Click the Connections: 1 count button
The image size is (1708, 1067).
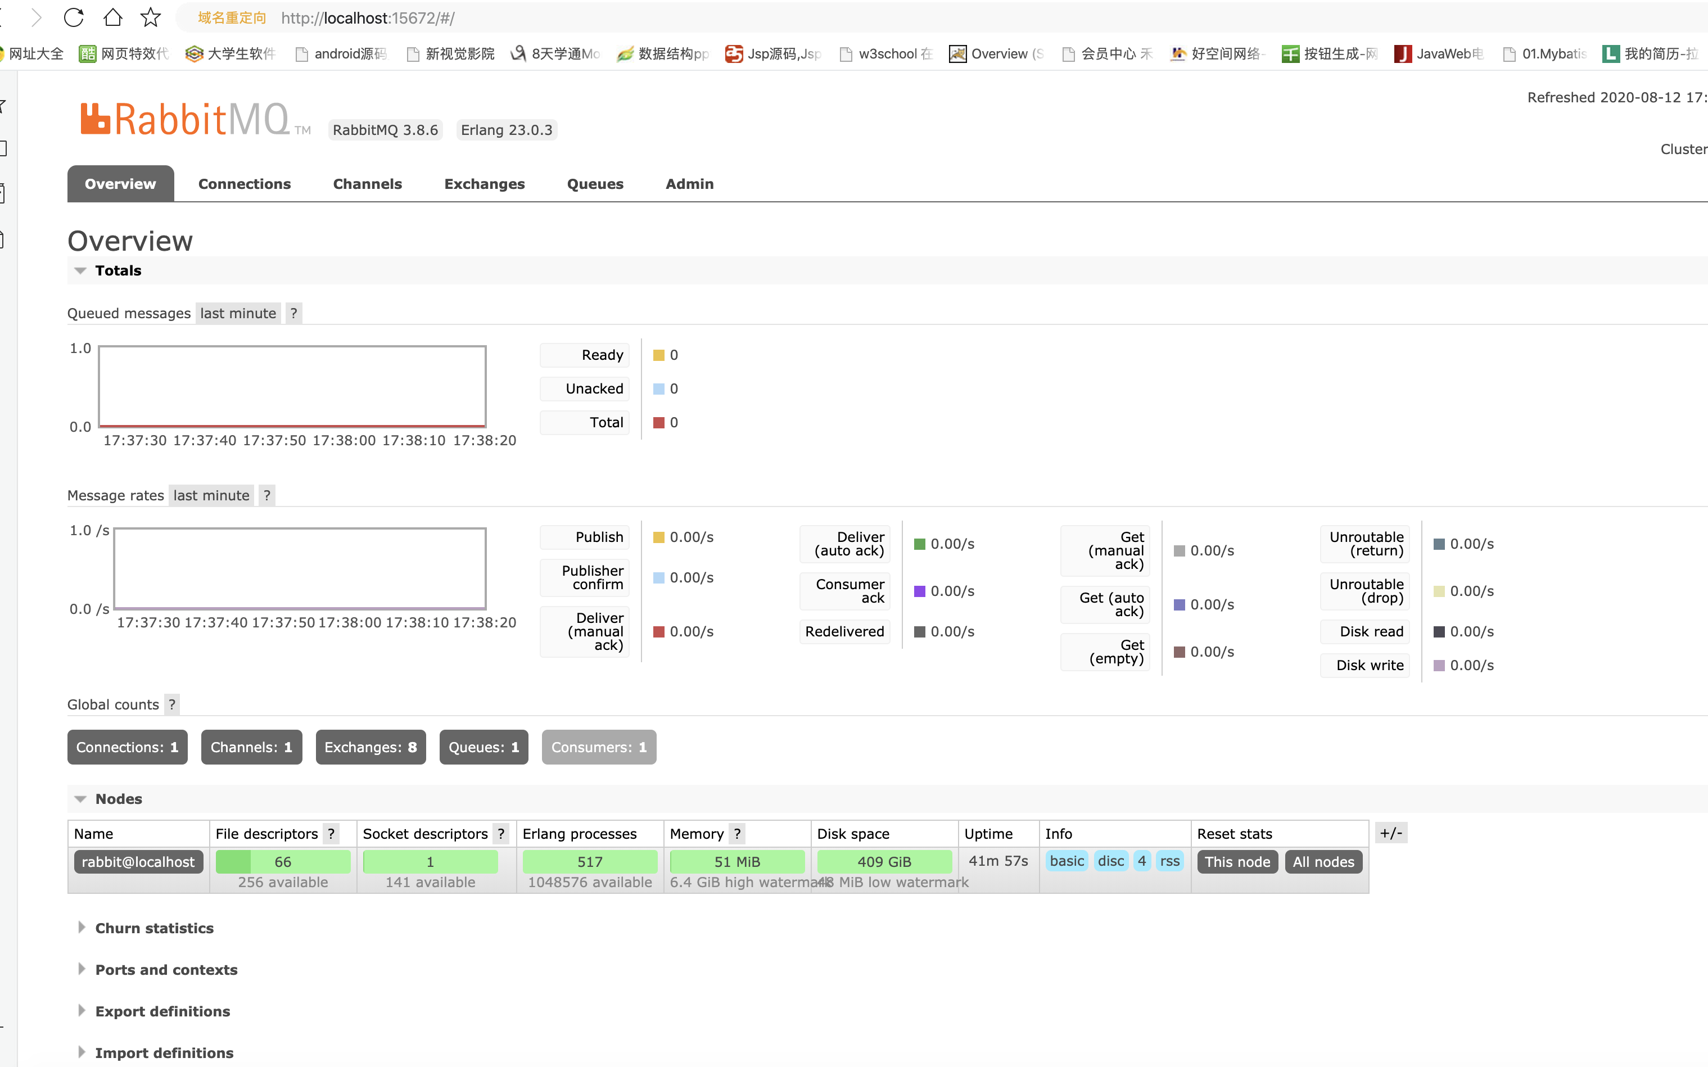(128, 747)
